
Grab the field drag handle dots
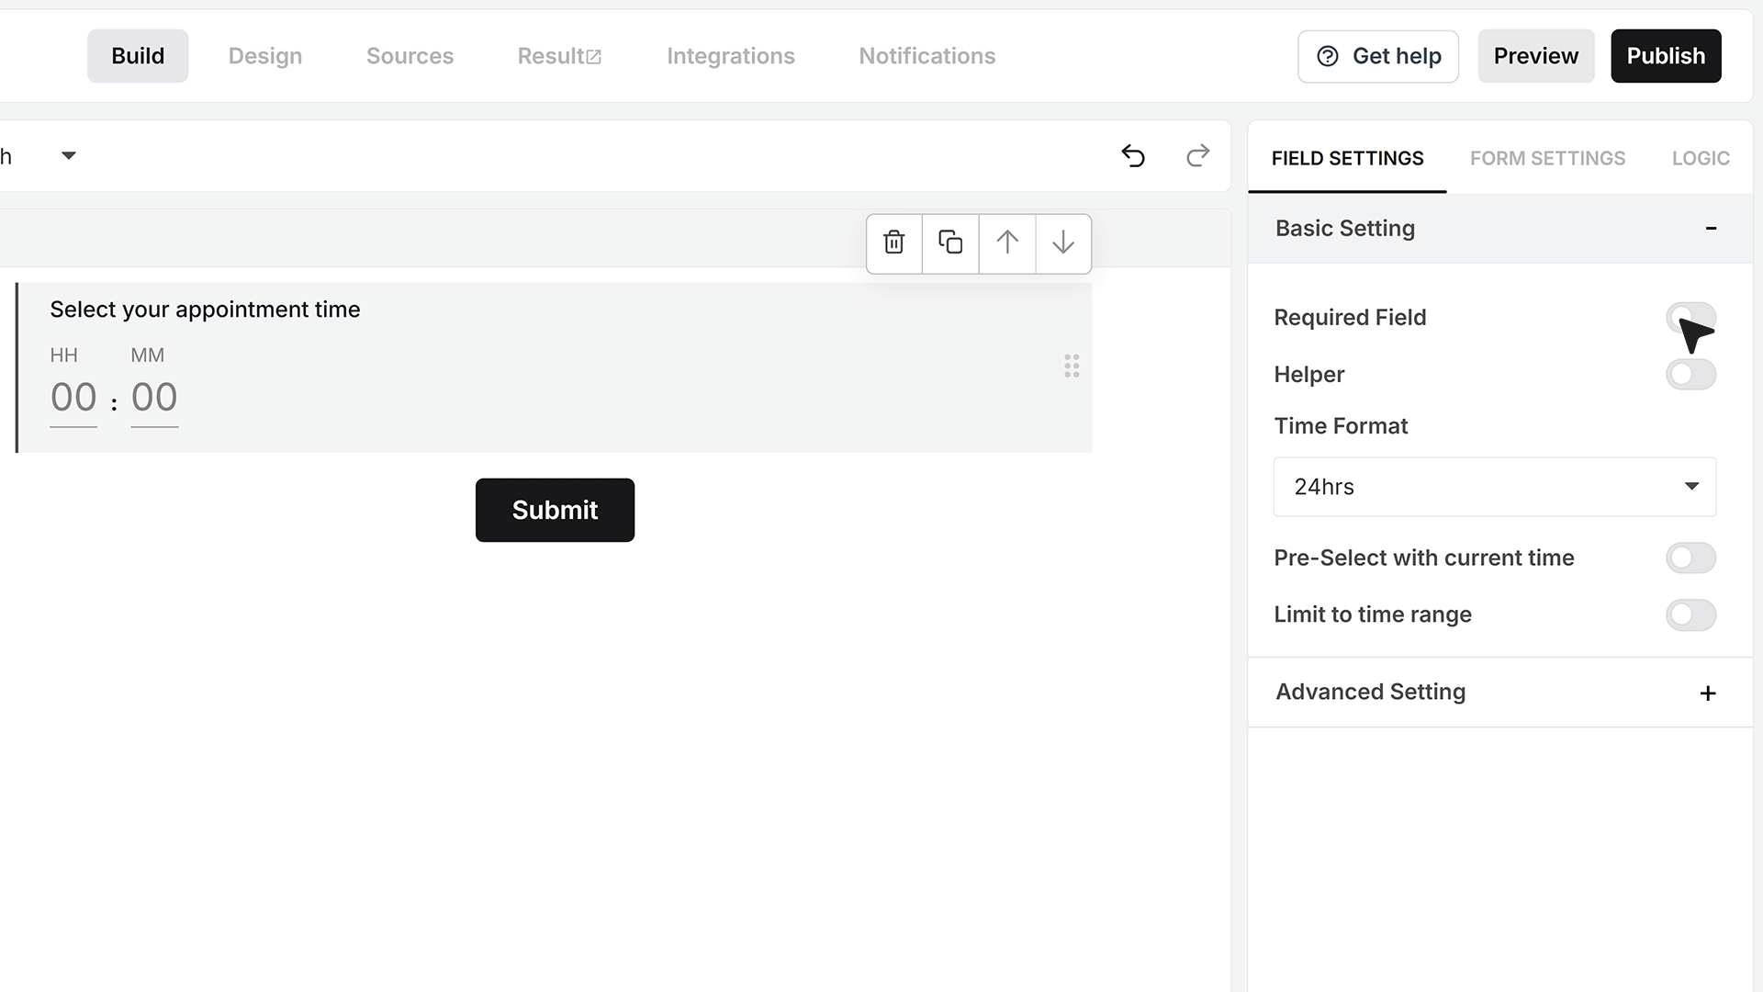click(x=1072, y=366)
